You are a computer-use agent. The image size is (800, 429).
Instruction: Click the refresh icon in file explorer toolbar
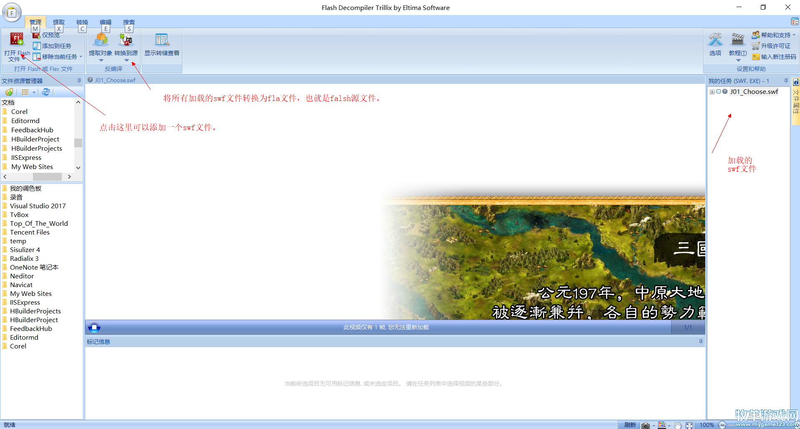(x=46, y=92)
